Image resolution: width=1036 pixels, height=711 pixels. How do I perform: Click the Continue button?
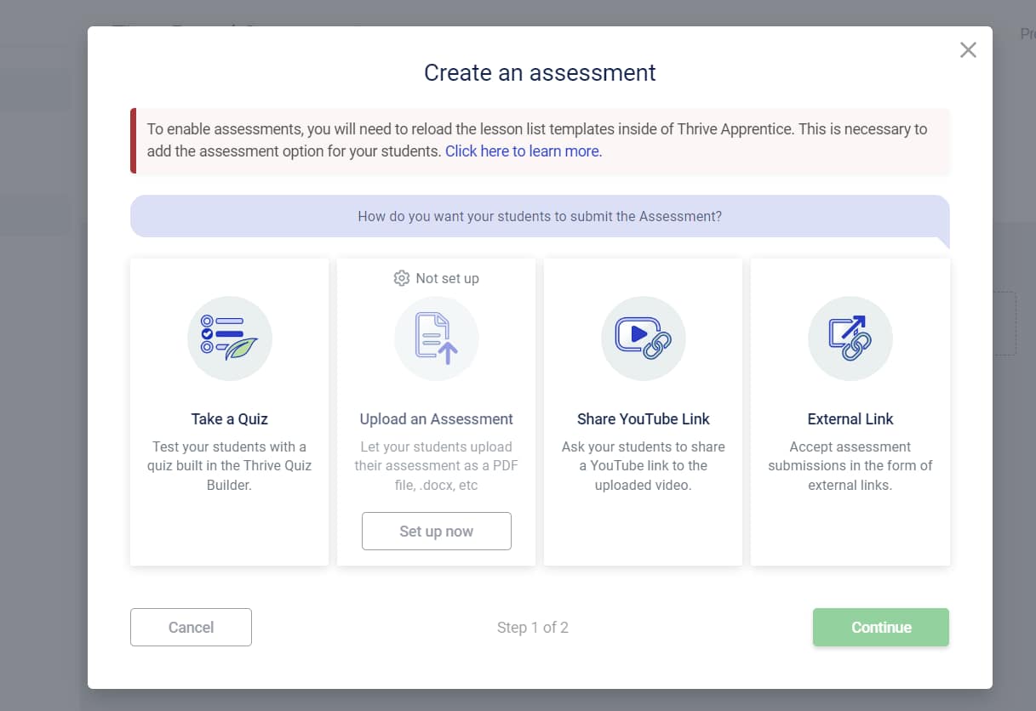[880, 627]
